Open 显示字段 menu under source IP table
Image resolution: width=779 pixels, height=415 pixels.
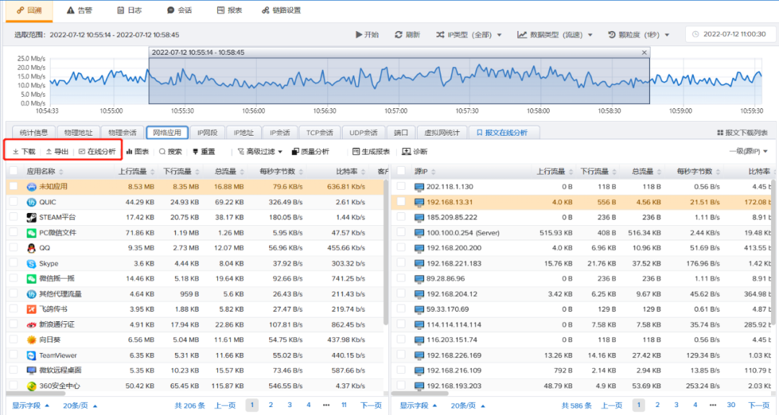click(x=418, y=406)
